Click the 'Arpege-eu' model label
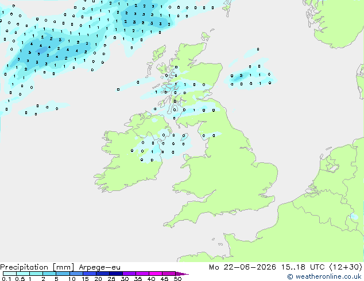The width and height of the screenshot is (364, 281). pyautogui.click(x=99, y=268)
